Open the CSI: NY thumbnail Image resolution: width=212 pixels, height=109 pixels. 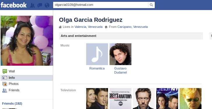click(167, 99)
